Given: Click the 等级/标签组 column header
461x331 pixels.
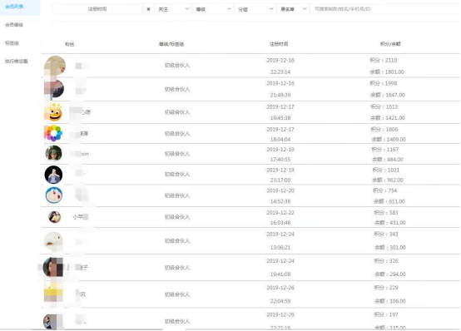Looking at the screenshot, I should tap(171, 44).
